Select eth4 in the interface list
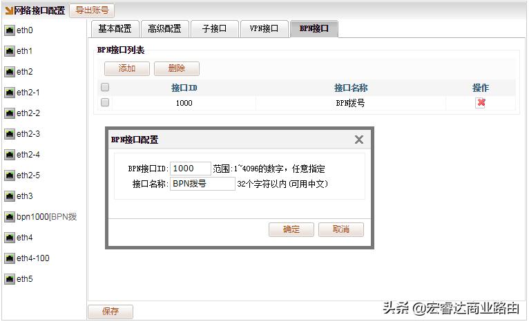The image size is (529, 324). point(25,238)
